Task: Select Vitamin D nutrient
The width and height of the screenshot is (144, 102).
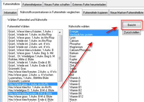Action: click(94, 81)
